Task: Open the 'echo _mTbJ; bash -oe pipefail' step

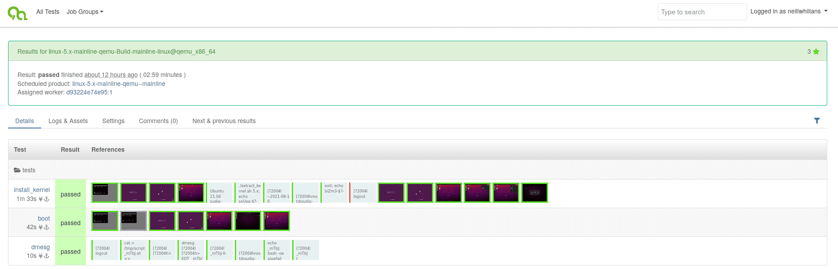Action: 277,250
